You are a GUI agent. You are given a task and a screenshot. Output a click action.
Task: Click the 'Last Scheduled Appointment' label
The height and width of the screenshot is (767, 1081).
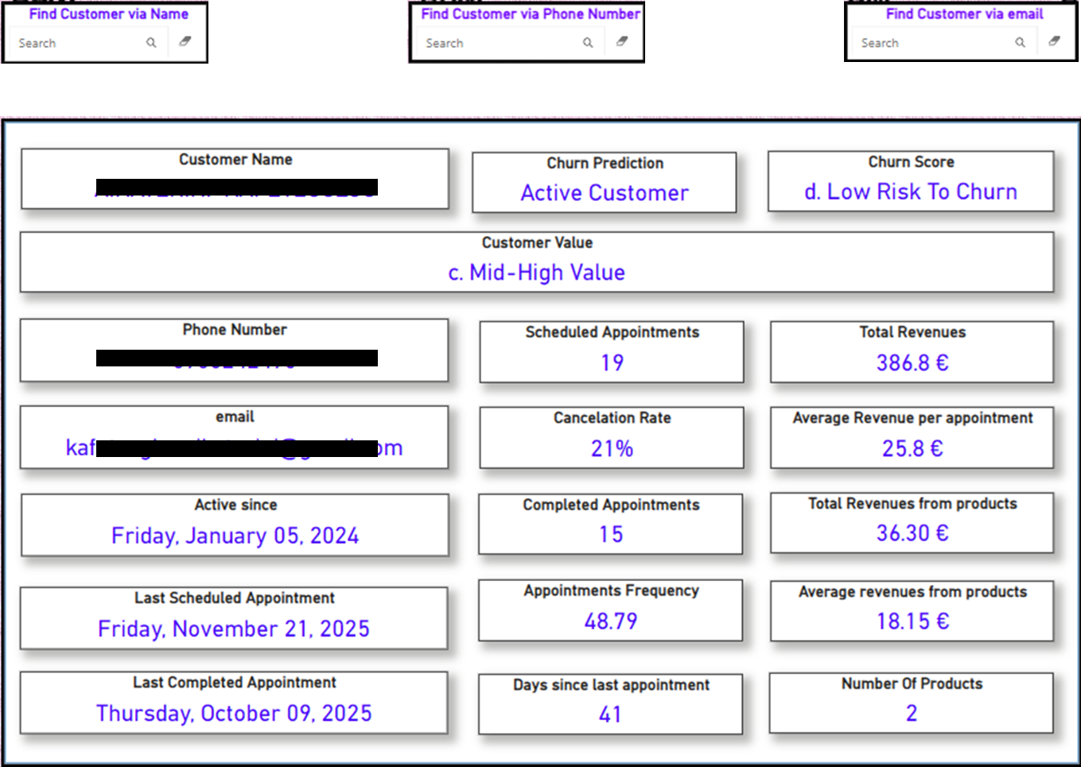235,598
